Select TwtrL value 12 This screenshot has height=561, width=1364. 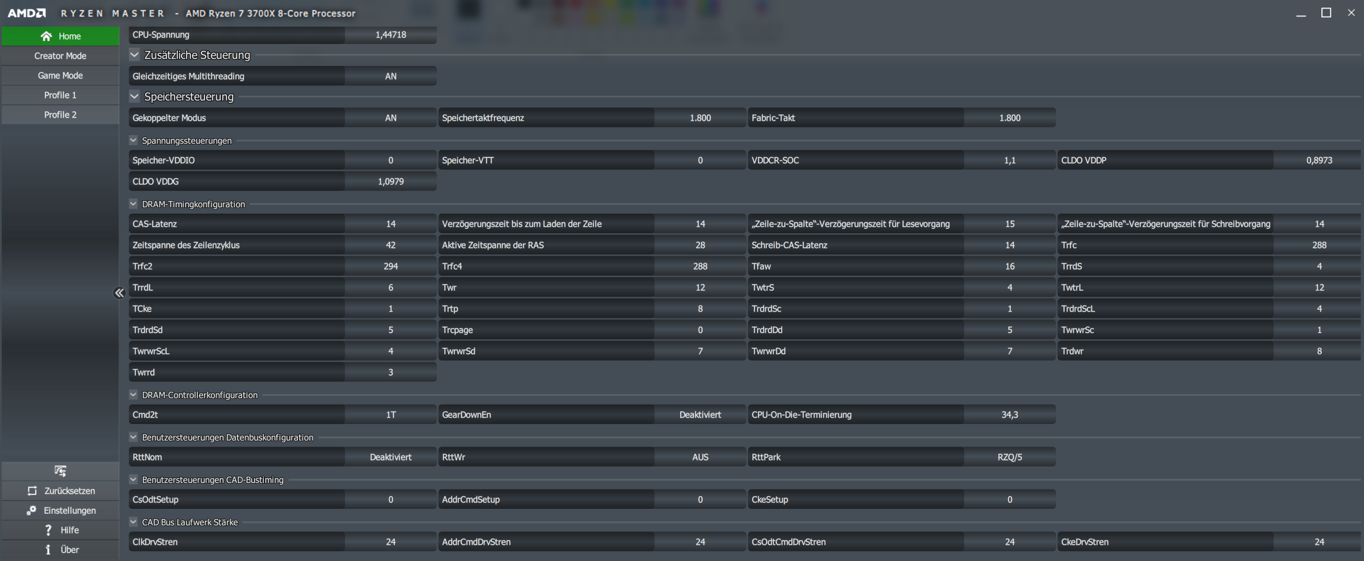(x=1319, y=287)
